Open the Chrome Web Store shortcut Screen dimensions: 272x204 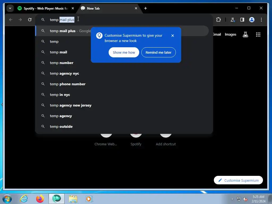point(106,140)
